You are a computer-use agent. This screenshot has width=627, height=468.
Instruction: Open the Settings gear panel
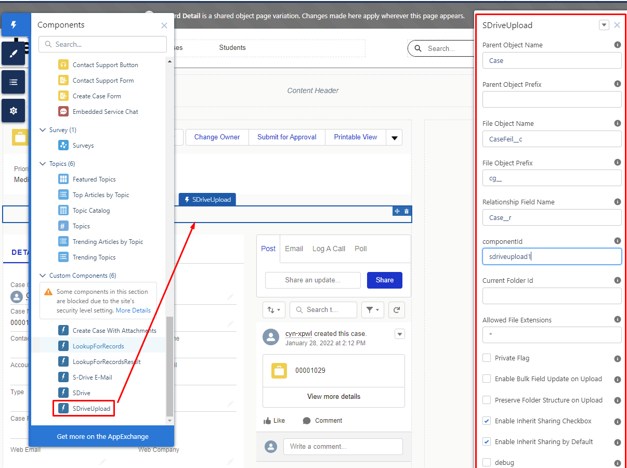pos(14,111)
